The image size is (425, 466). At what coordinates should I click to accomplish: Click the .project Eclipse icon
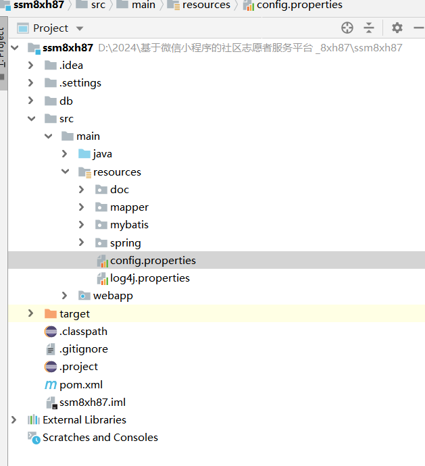(x=51, y=367)
